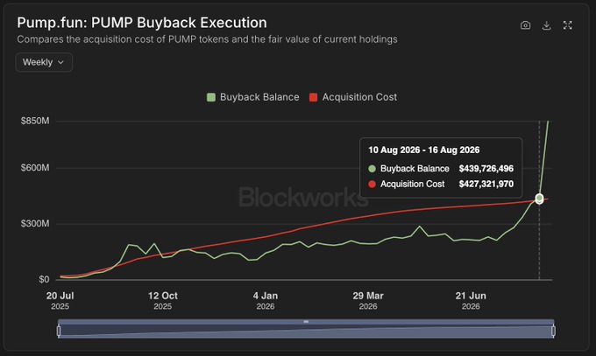Click the $850M y-axis label
The width and height of the screenshot is (596, 356).
(x=35, y=121)
